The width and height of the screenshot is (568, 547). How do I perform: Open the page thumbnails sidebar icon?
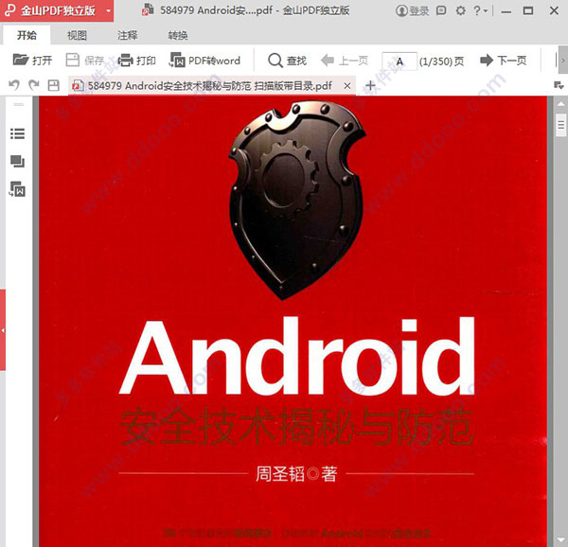point(17,162)
